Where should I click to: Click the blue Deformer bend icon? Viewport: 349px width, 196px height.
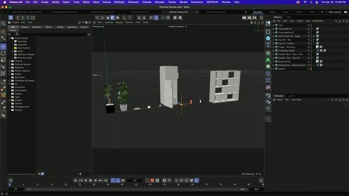pos(268,73)
